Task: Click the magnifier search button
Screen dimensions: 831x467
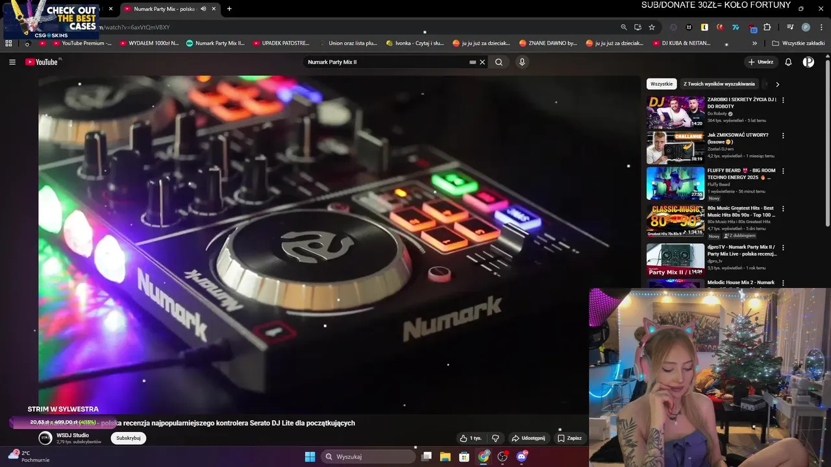Action: (499, 62)
